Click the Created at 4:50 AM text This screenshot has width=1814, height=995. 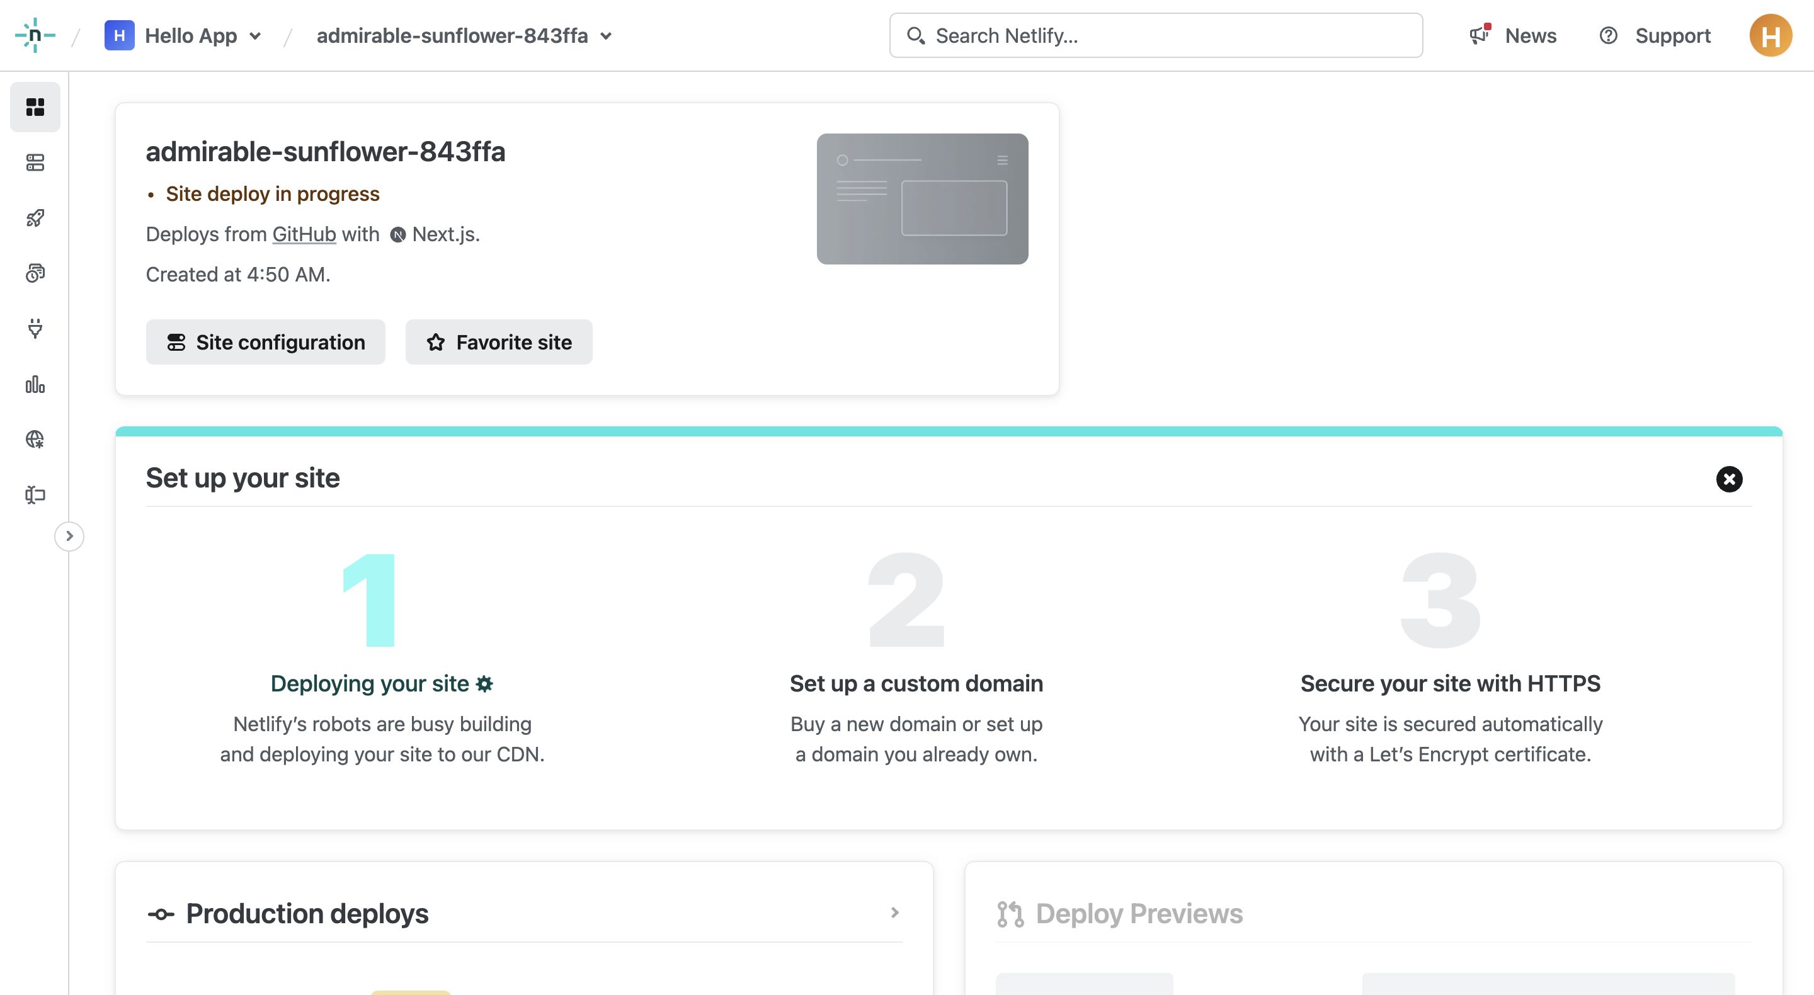tap(238, 275)
